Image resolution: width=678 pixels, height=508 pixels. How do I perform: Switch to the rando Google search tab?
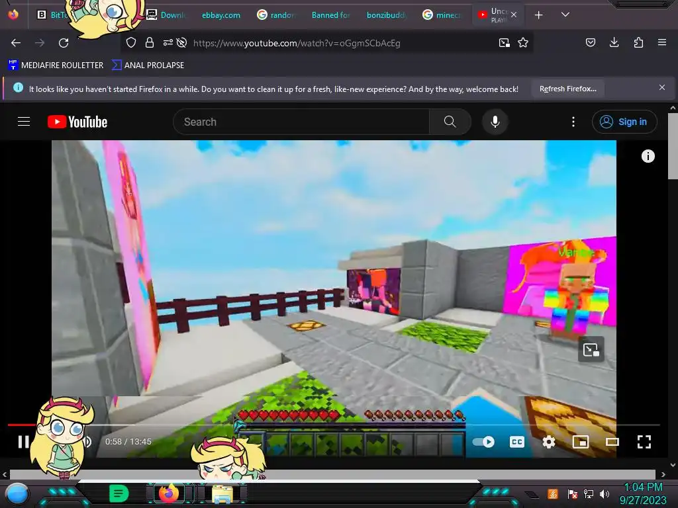(x=277, y=15)
